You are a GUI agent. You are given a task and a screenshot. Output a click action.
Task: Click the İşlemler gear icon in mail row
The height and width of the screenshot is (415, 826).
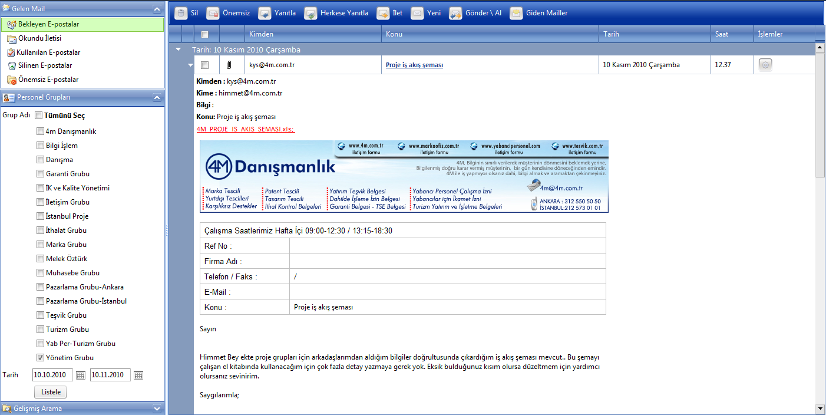pyautogui.click(x=765, y=65)
